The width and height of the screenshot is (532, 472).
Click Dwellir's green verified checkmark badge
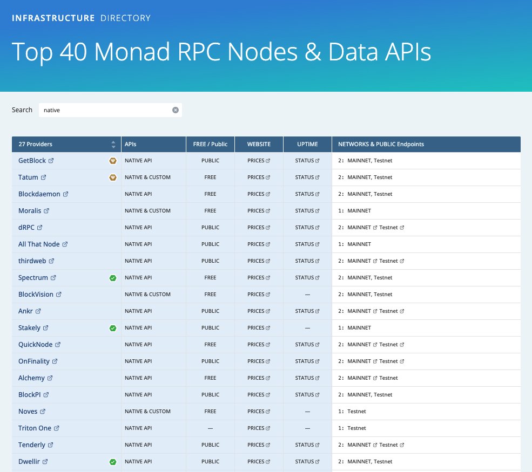tap(113, 462)
